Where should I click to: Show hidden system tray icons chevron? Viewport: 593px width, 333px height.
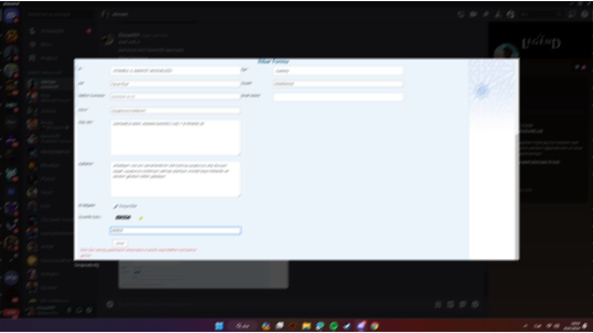(x=525, y=326)
